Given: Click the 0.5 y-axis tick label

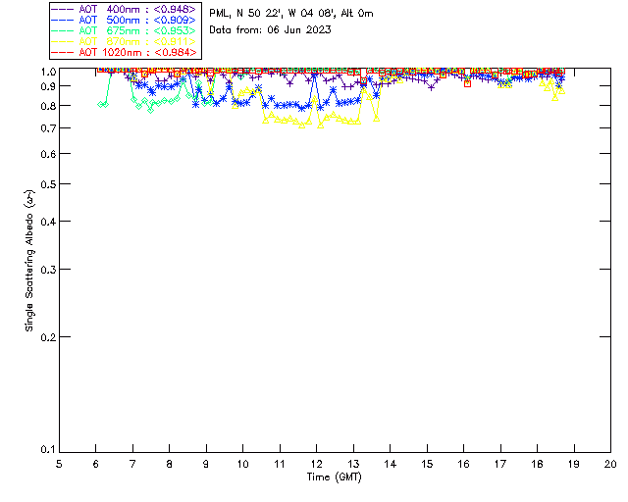Looking at the screenshot, I should [48, 184].
